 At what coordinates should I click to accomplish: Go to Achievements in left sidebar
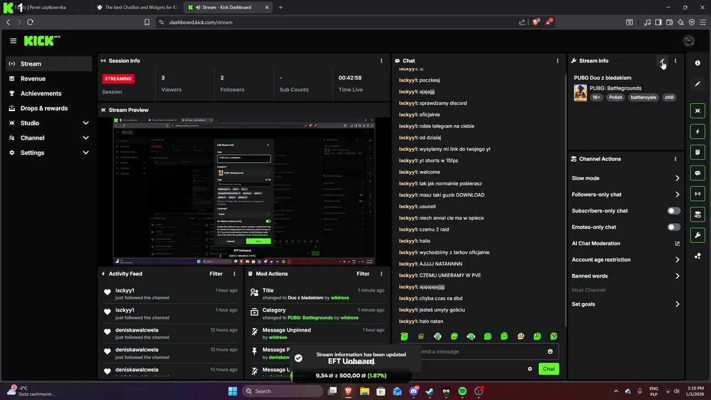click(x=49, y=93)
